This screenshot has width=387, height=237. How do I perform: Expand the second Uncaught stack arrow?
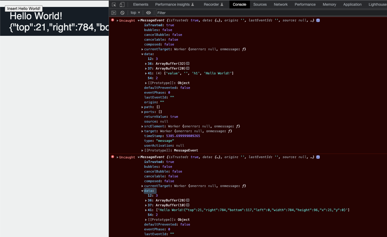tap(117, 157)
